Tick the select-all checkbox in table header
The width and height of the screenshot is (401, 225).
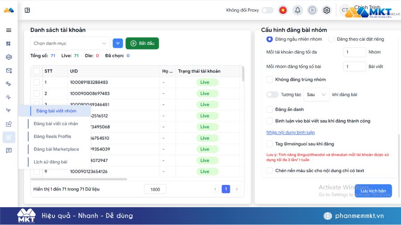click(37, 71)
